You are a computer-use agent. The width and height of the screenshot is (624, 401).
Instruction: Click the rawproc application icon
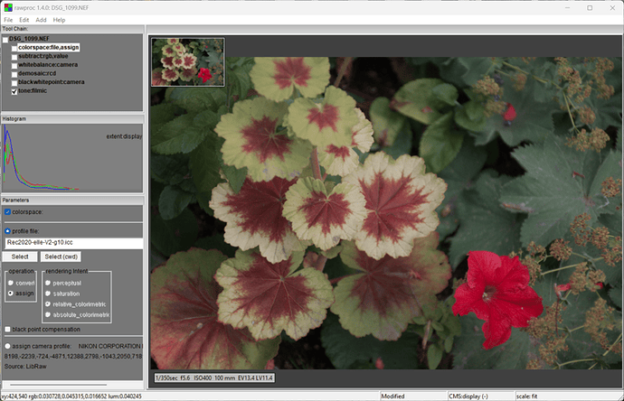(8, 7)
